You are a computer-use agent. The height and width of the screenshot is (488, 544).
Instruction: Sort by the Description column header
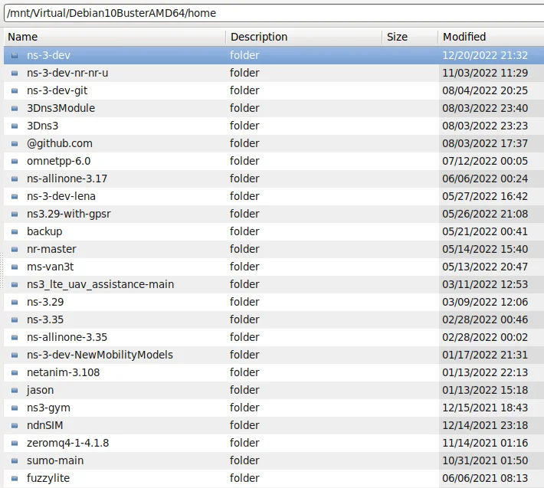pos(304,37)
